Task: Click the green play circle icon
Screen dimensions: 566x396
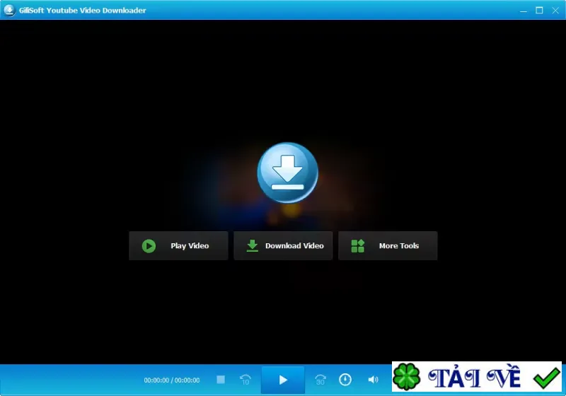Action: click(149, 246)
